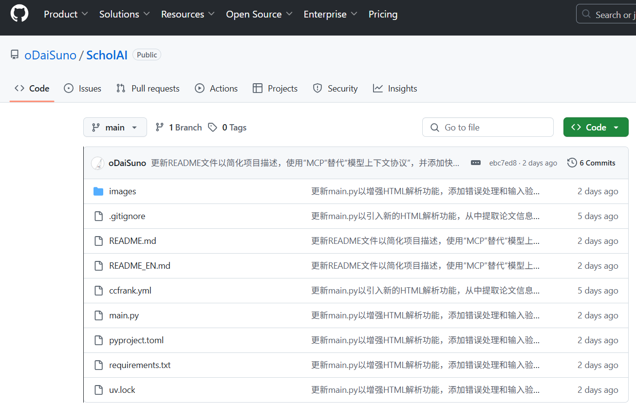Screen dimensions: 636x406
Task: Click the oDaiSuno avatar in commit row
Action: 98,163
